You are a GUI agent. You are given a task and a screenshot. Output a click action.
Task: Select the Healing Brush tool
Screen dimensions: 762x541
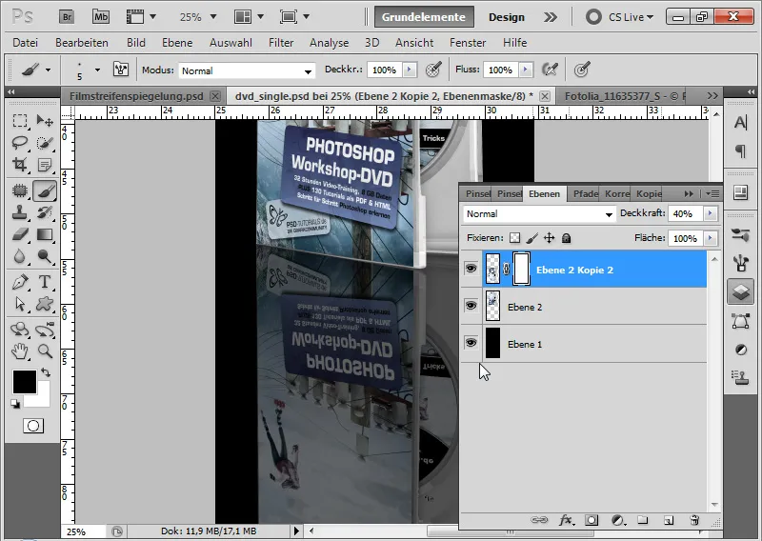click(20, 190)
